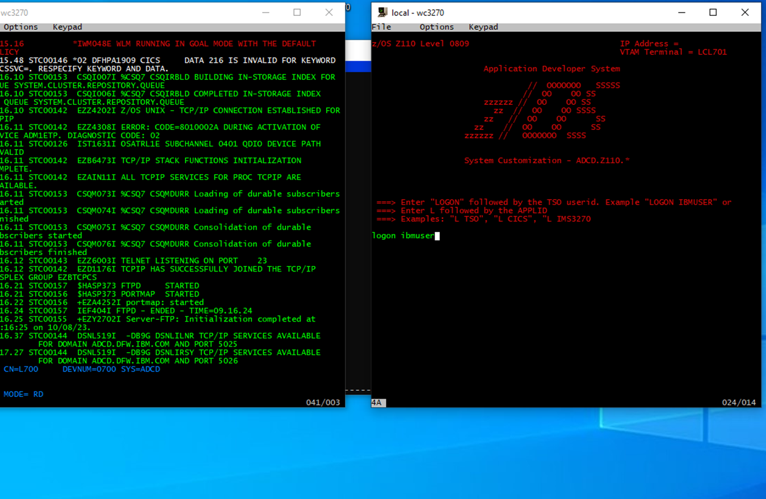Open the Options menu in the local wc3270 window
The width and height of the screenshot is (766, 499).
coord(436,27)
